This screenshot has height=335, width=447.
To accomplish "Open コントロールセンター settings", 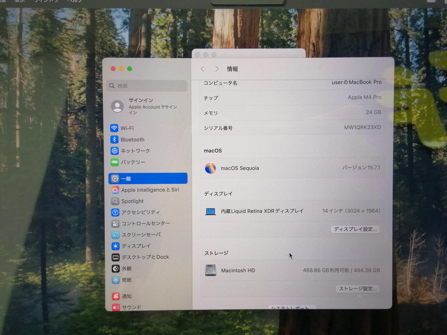I will 146,223.
